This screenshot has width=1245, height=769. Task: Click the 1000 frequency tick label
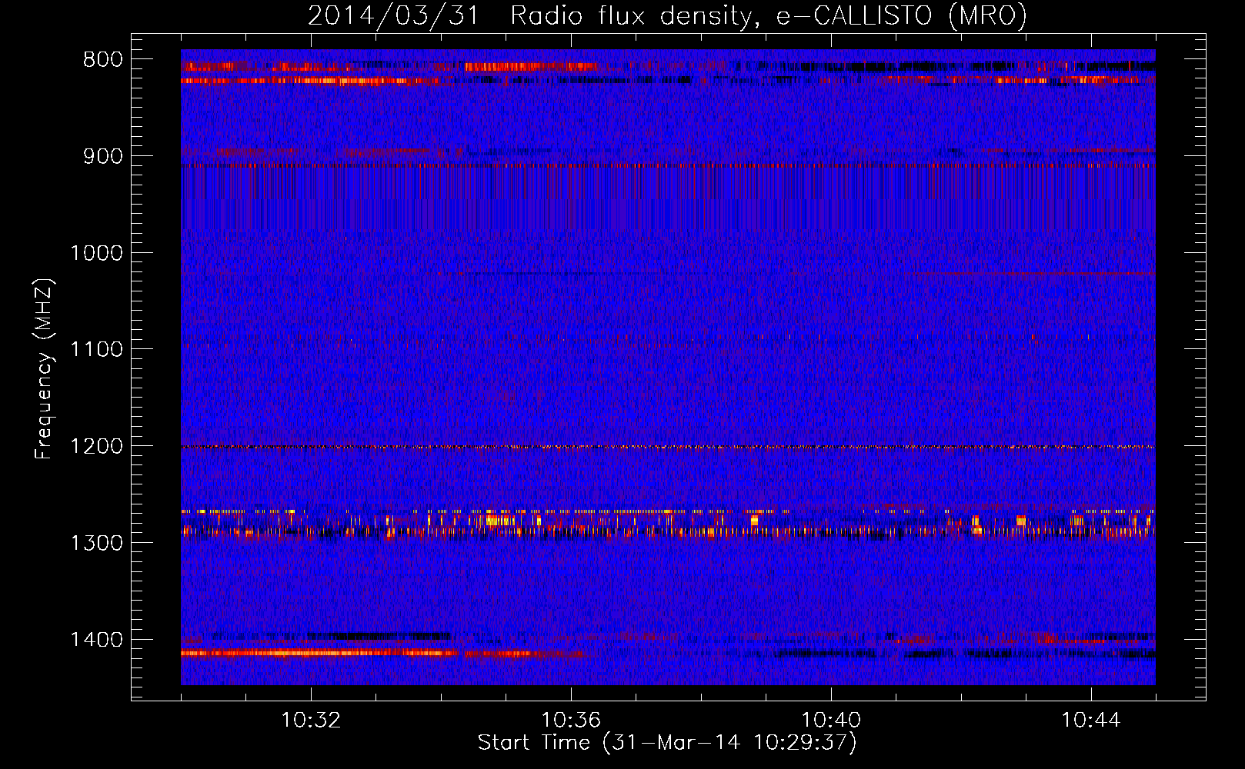[x=97, y=253]
